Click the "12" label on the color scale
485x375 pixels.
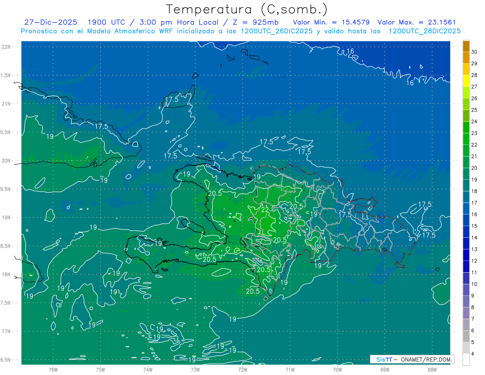474,261
